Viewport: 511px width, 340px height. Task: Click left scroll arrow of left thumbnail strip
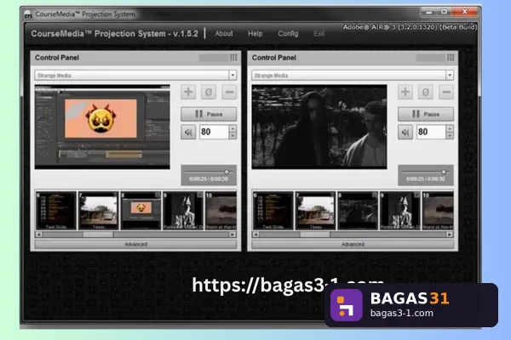tap(39, 235)
